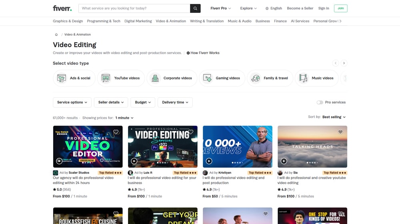Favorite the Scaler Studios gig heart
The image size is (400, 224).
116,132
